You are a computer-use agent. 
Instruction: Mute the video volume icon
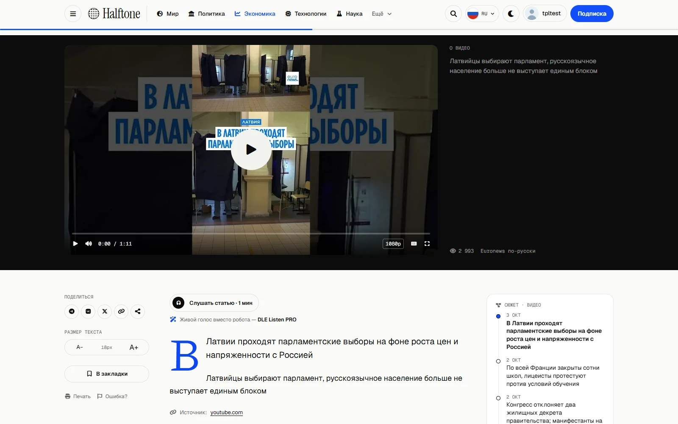click(89, 243)
